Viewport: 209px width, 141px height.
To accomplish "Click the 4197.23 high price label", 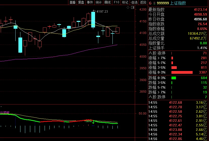I will point(102,12).
